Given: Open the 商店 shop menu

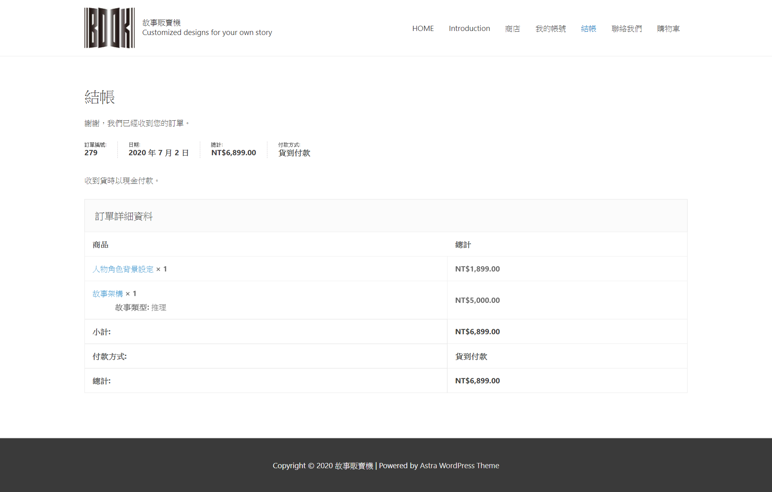Looking at the screenshot, I should (512, 29).
